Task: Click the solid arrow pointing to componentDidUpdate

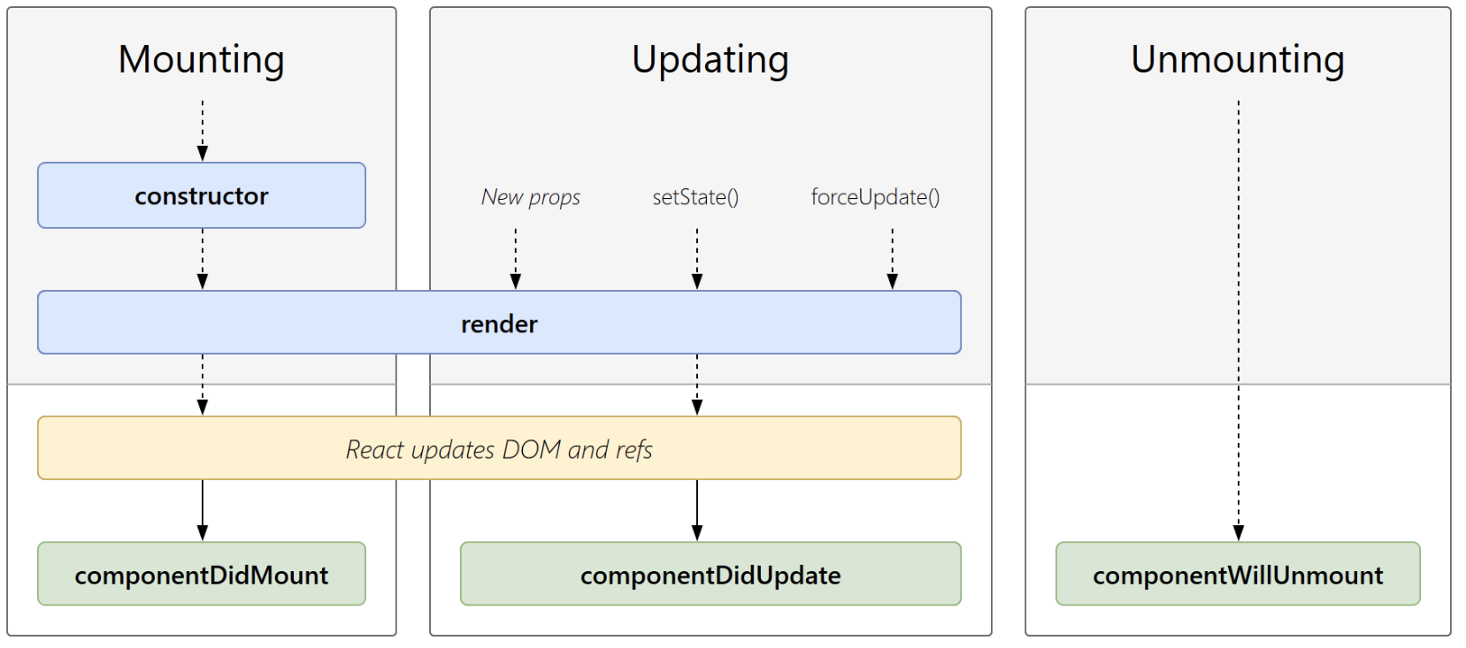Action: click(697, 510)
